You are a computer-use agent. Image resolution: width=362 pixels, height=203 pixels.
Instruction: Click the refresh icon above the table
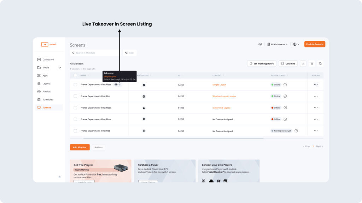pos(320,63)
